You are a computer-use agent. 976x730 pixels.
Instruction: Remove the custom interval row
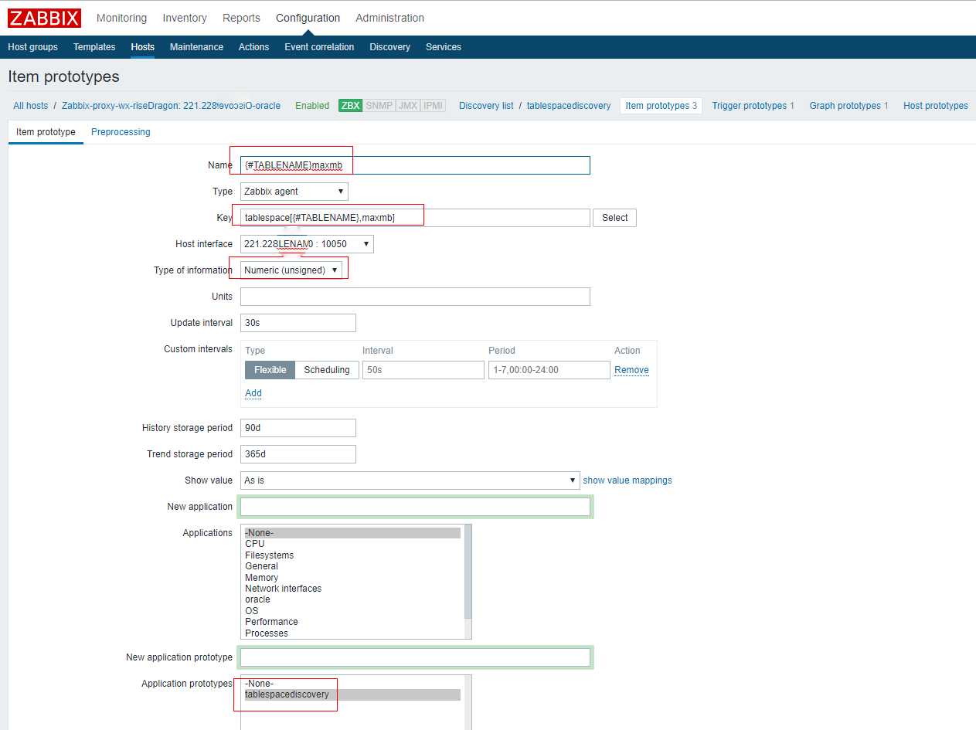(x=631, y=370)
